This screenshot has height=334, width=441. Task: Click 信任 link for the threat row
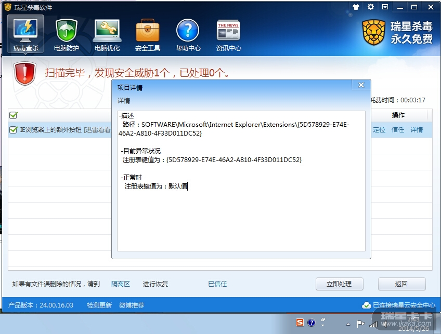coord(398,130)
